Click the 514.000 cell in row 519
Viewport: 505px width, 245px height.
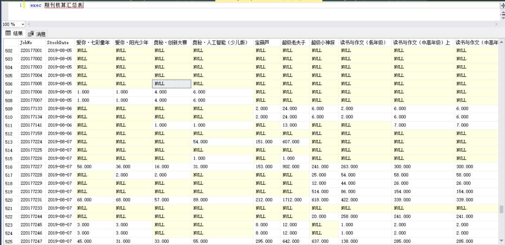(324, 192)
